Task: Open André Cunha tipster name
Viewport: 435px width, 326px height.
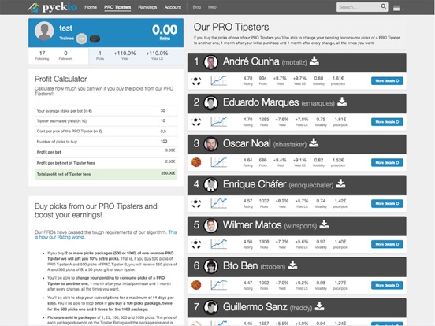Action: tap(251, 61)
